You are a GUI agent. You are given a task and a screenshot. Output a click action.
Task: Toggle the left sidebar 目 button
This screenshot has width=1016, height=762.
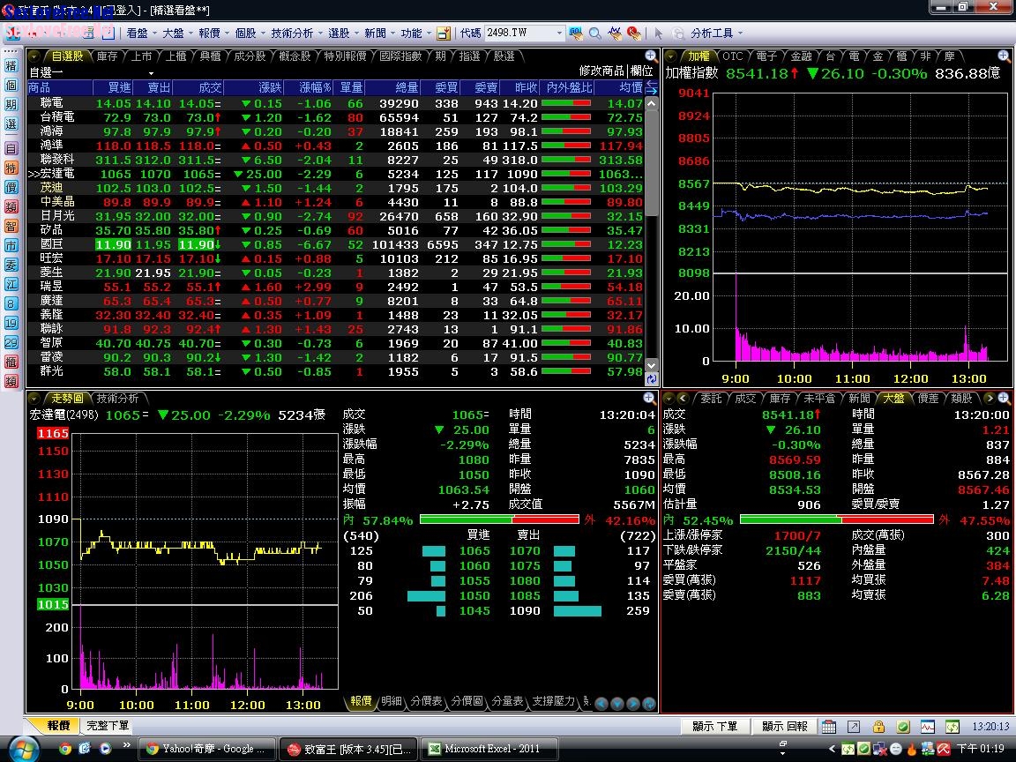click(11, 149)
